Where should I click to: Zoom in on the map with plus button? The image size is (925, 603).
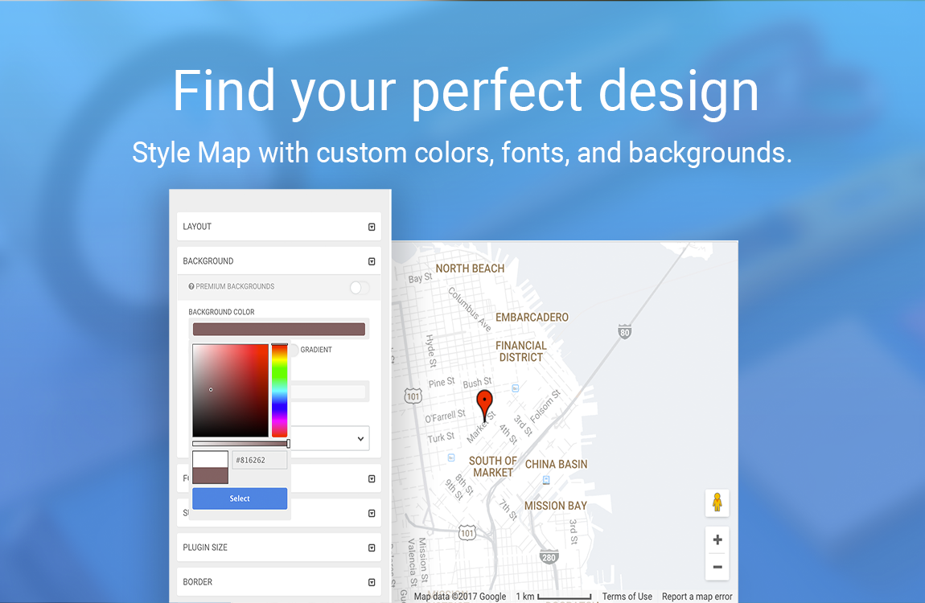pyautogui.click(x=717, y=540)
